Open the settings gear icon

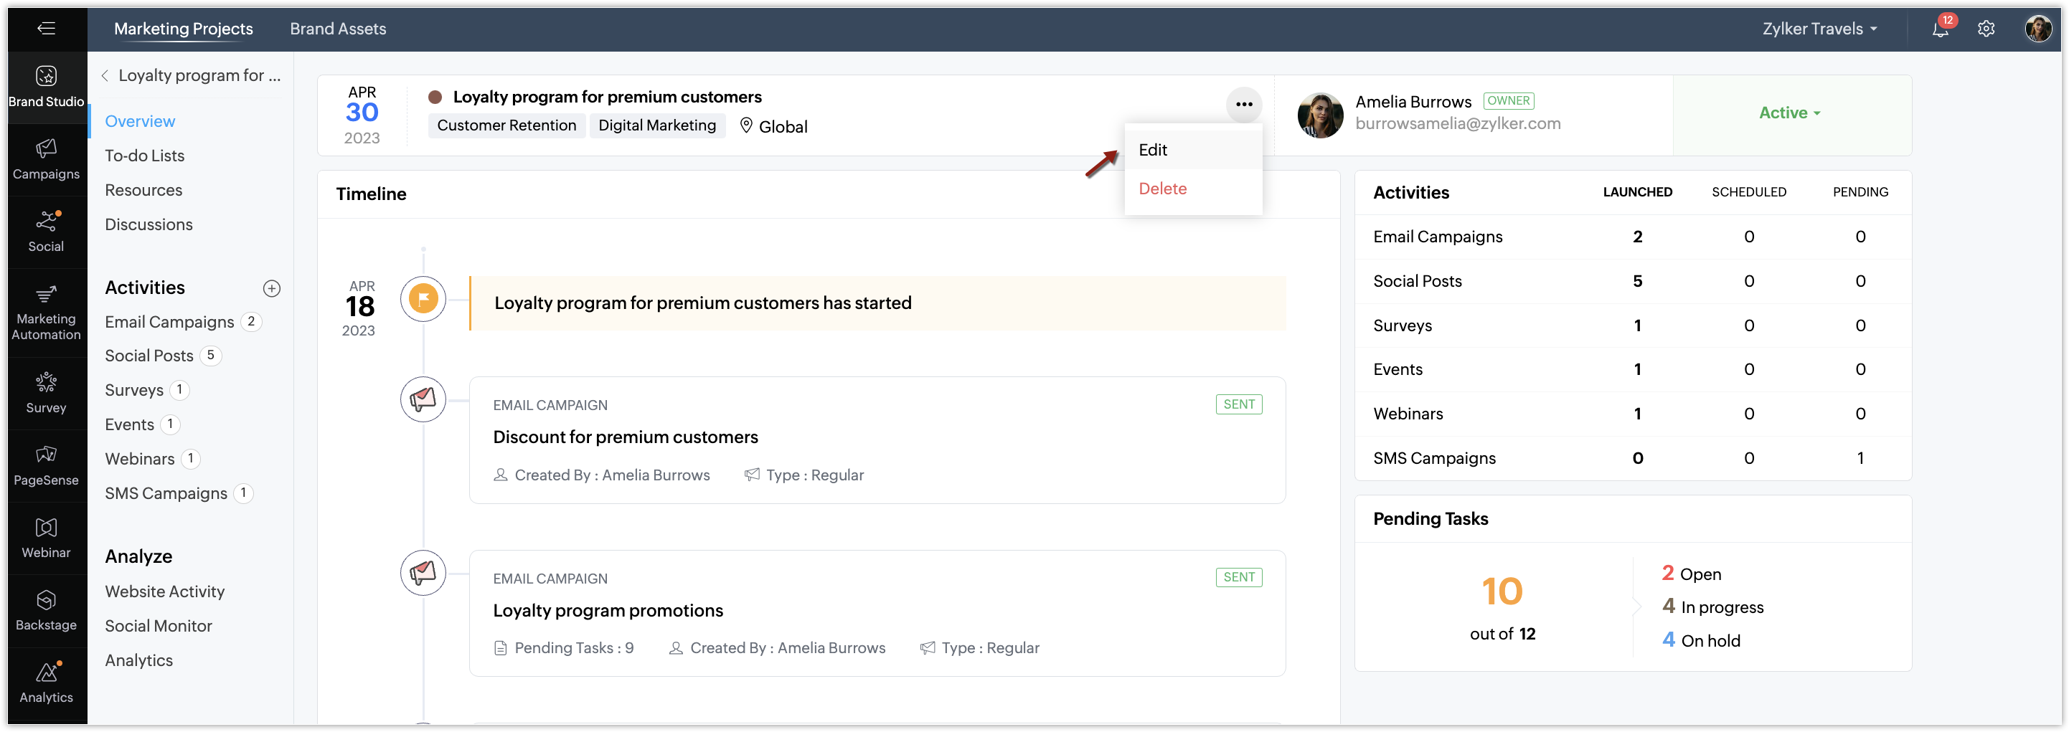click(1986, 29)
